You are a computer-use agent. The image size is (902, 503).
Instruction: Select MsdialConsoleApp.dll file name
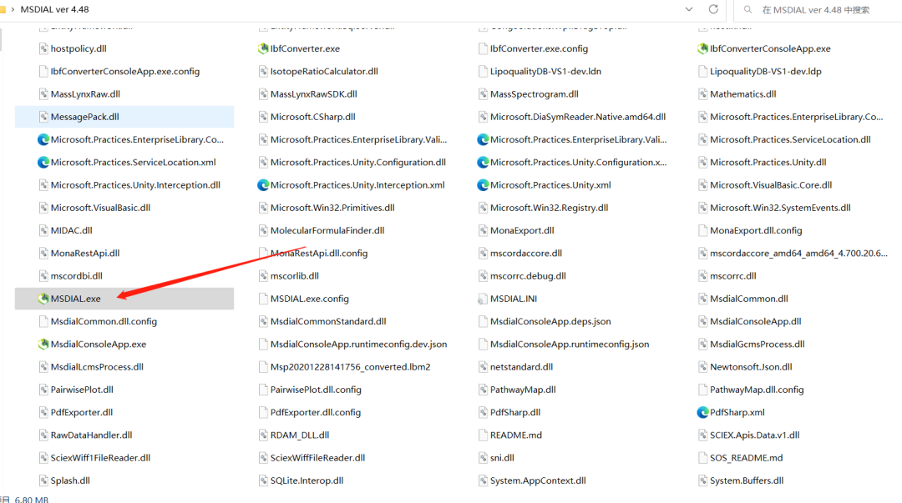pos(755,321)
